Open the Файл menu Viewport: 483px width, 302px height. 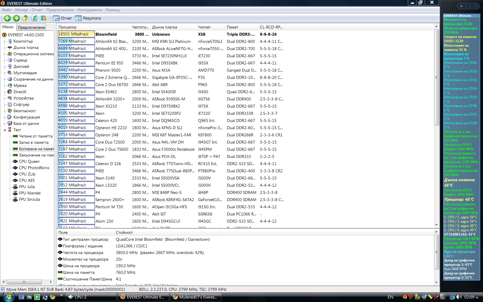7,10
